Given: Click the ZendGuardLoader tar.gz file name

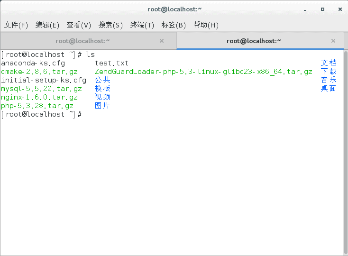Looking at the screenshot, I should click(204, 72).
